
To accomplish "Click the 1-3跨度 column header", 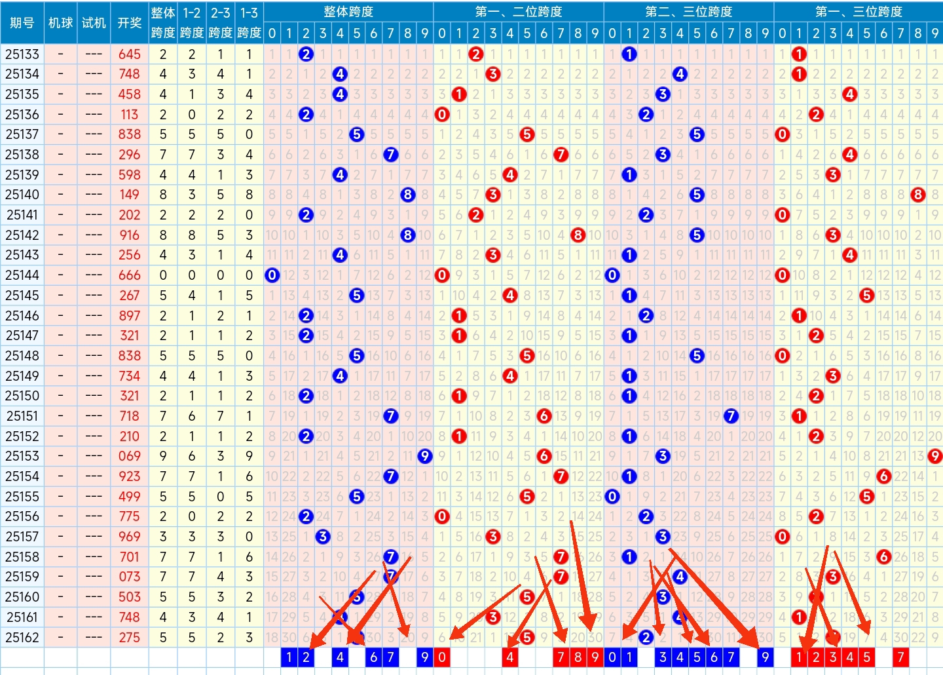I will point(250,23).
